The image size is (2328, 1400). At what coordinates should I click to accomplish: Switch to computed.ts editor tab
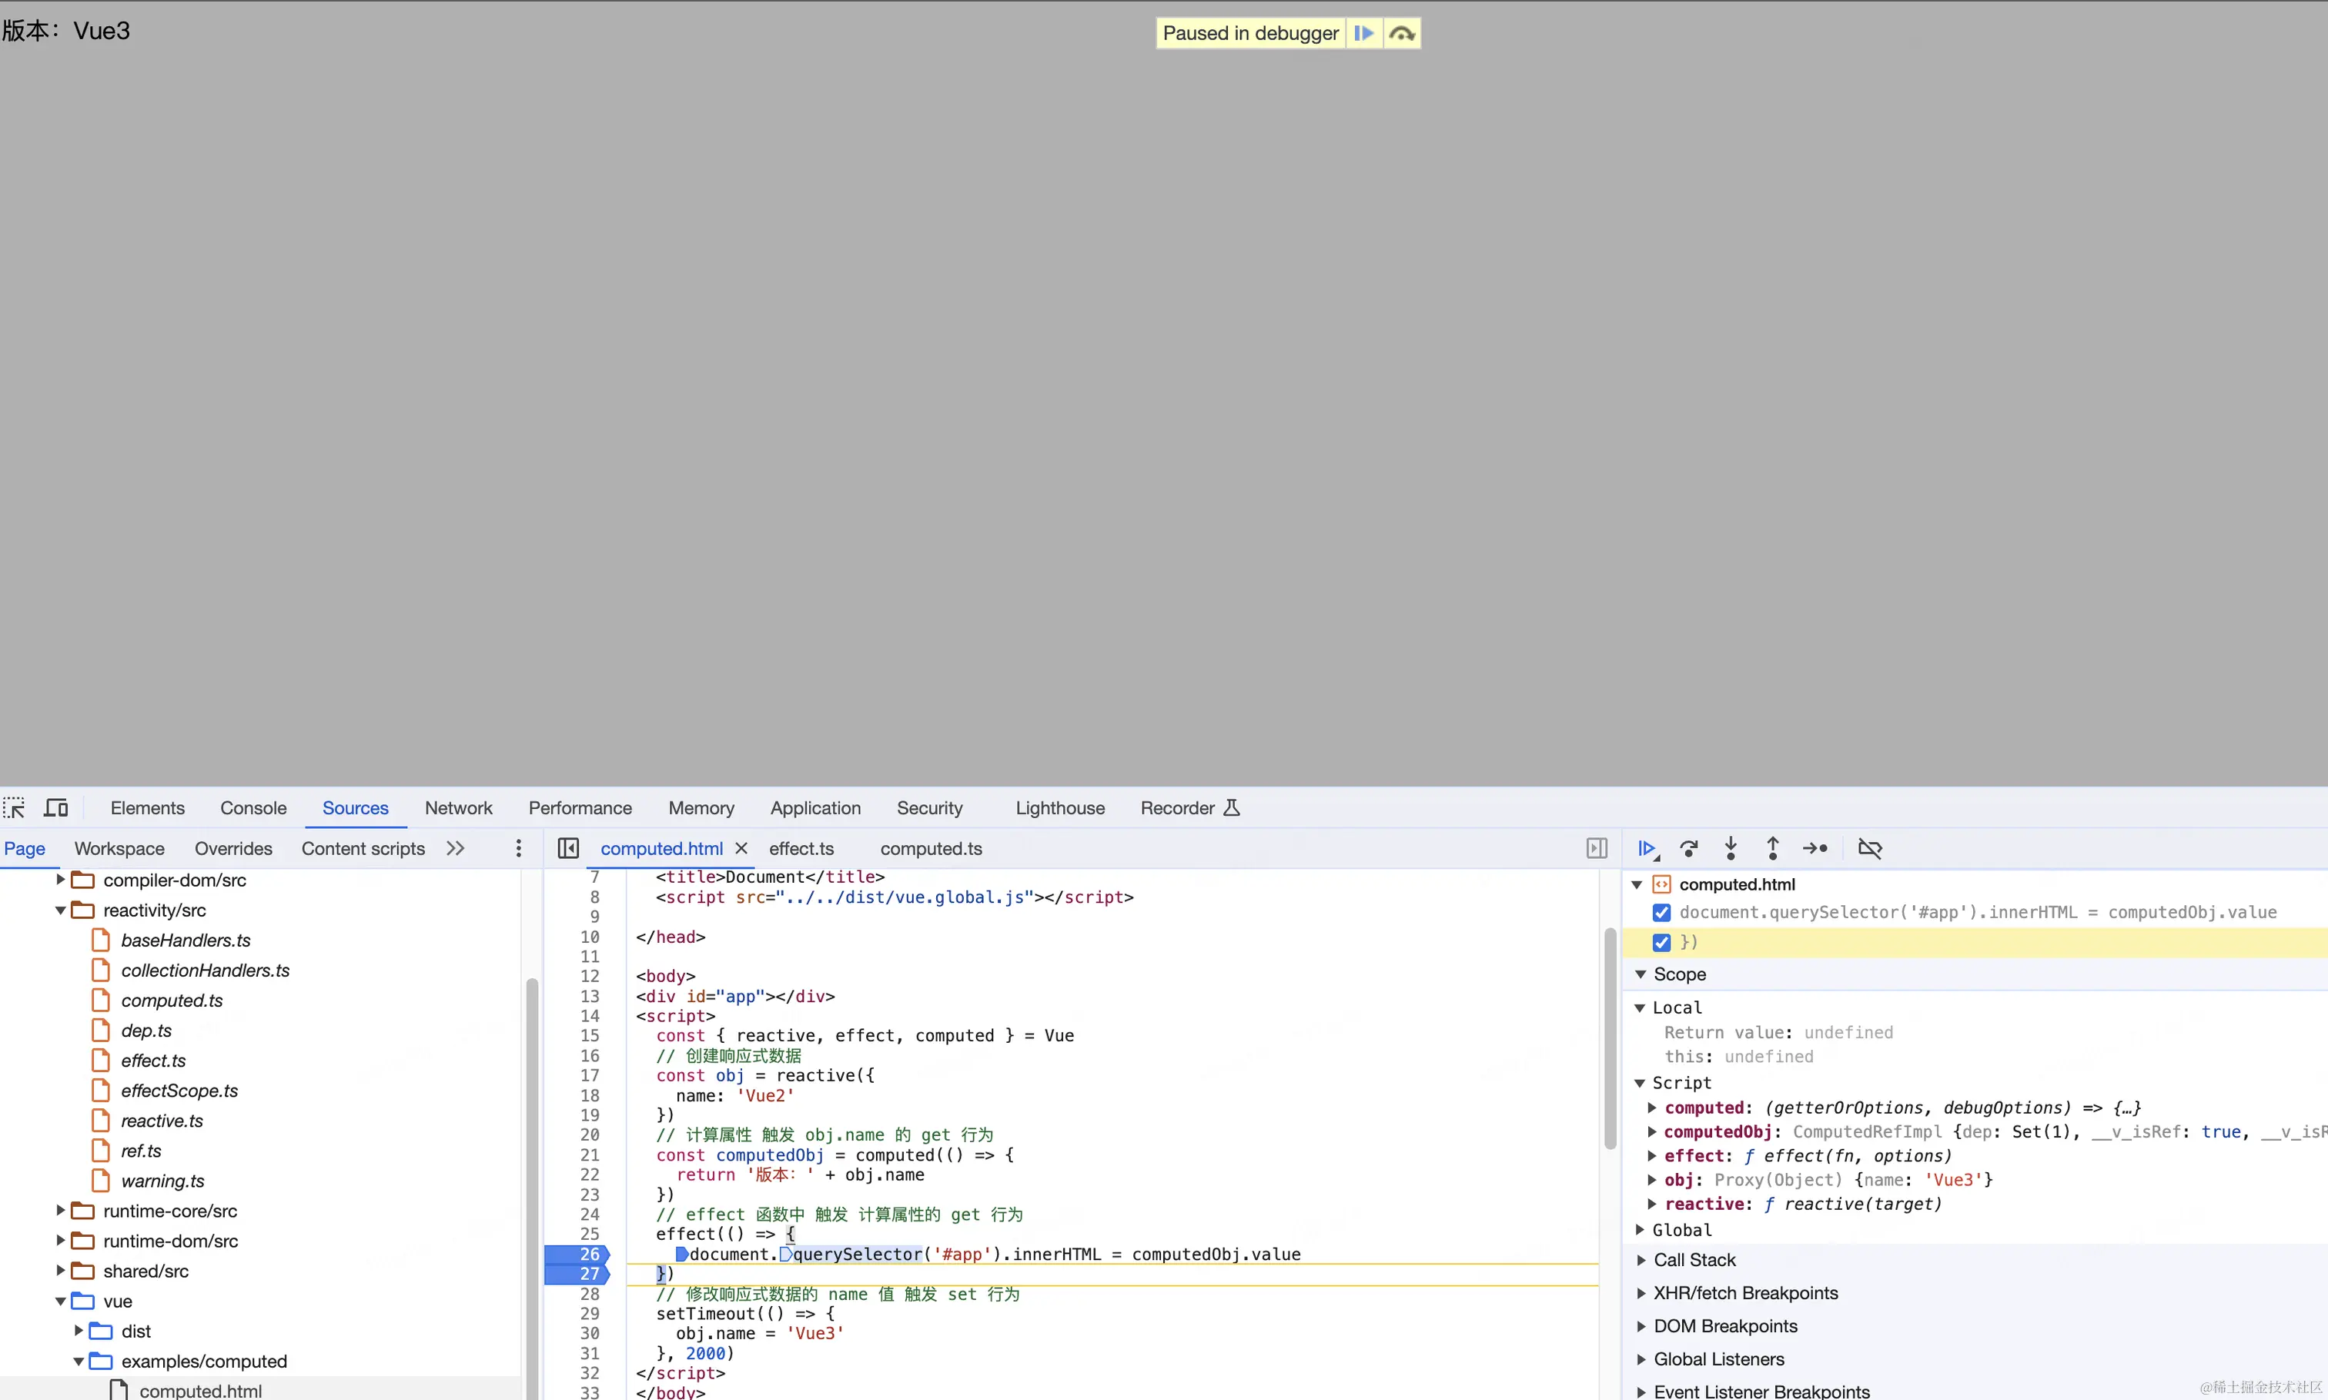point(931,848)
